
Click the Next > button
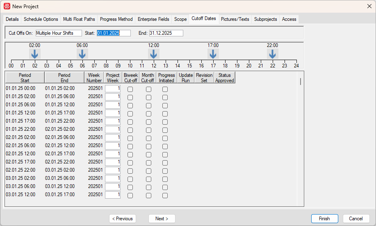click(x=162, y=219)
